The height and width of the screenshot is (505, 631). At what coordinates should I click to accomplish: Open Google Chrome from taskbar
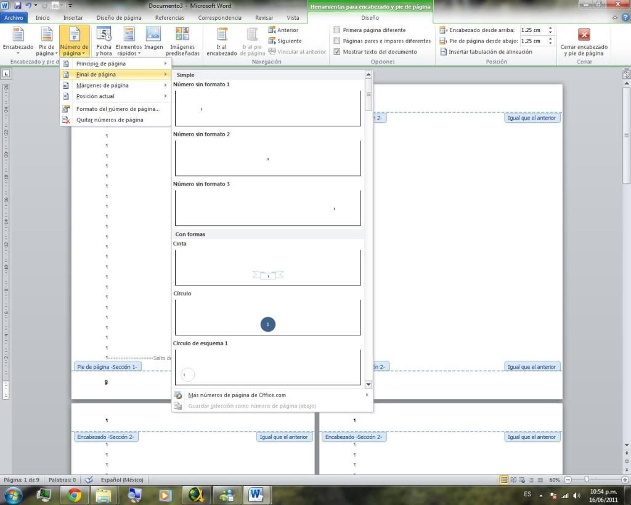(74, 495)
